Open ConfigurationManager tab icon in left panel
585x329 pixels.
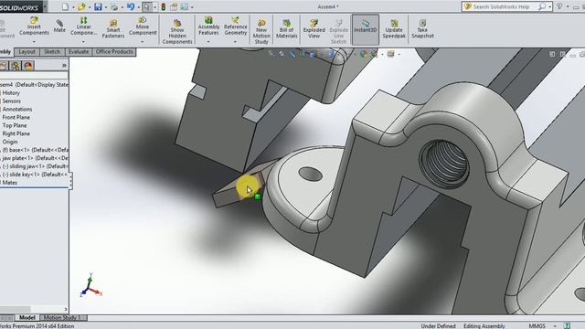click(16, 66)
